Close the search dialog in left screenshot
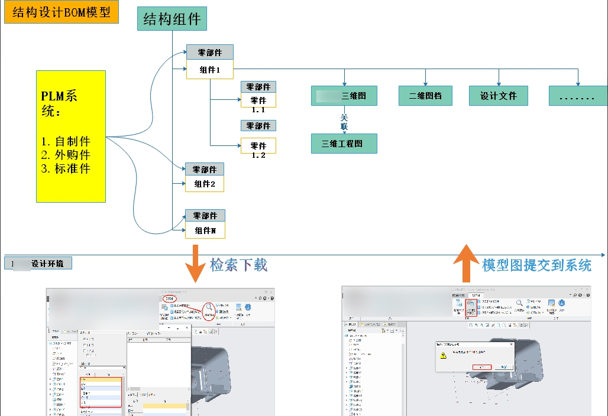The image size is (608, 416). (187, 328)
